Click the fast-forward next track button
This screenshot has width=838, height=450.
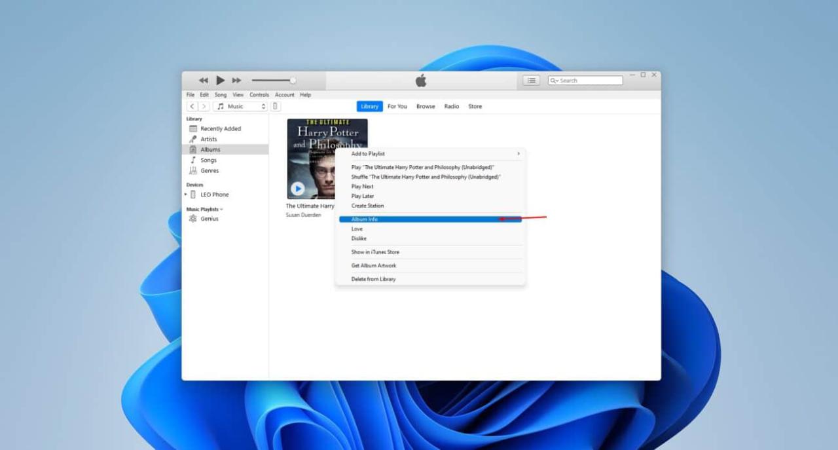pyautogui.click(x=237, y=81)
